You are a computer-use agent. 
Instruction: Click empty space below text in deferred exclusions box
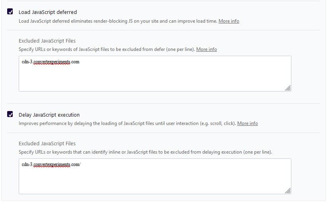[154, 80]
